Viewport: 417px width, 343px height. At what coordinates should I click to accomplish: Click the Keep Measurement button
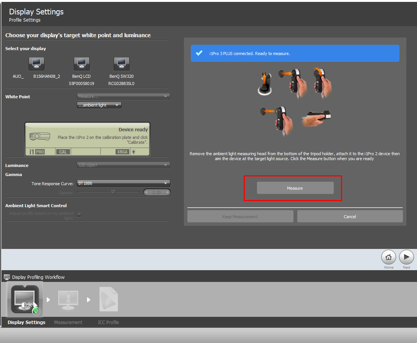(240, 217)
